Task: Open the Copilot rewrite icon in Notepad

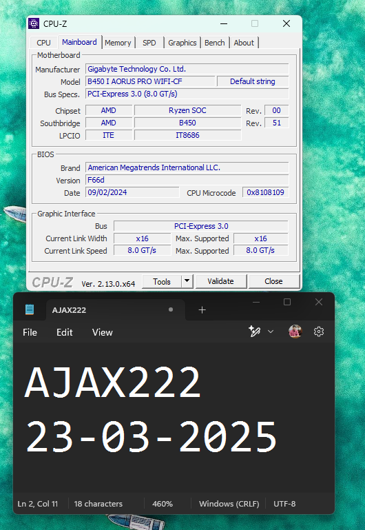Action: point(254,332)
